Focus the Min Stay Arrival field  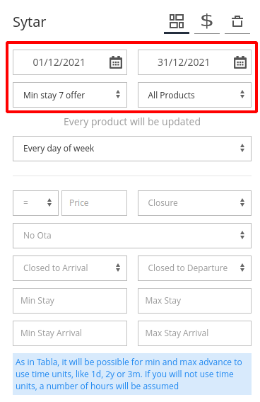pos(70,333)
